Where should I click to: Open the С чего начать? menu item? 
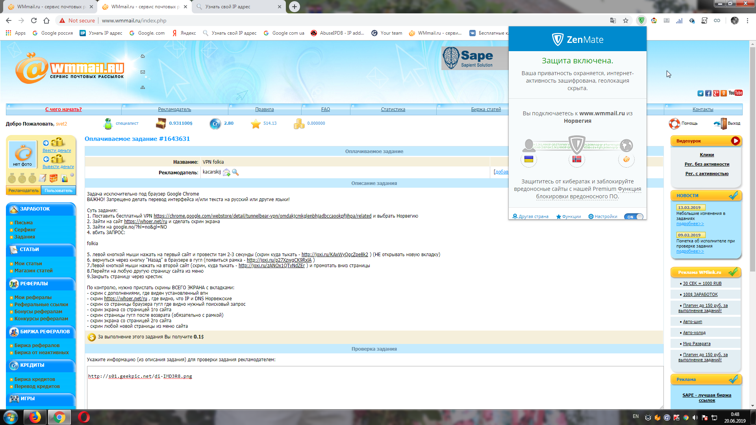tap(63, 109)
